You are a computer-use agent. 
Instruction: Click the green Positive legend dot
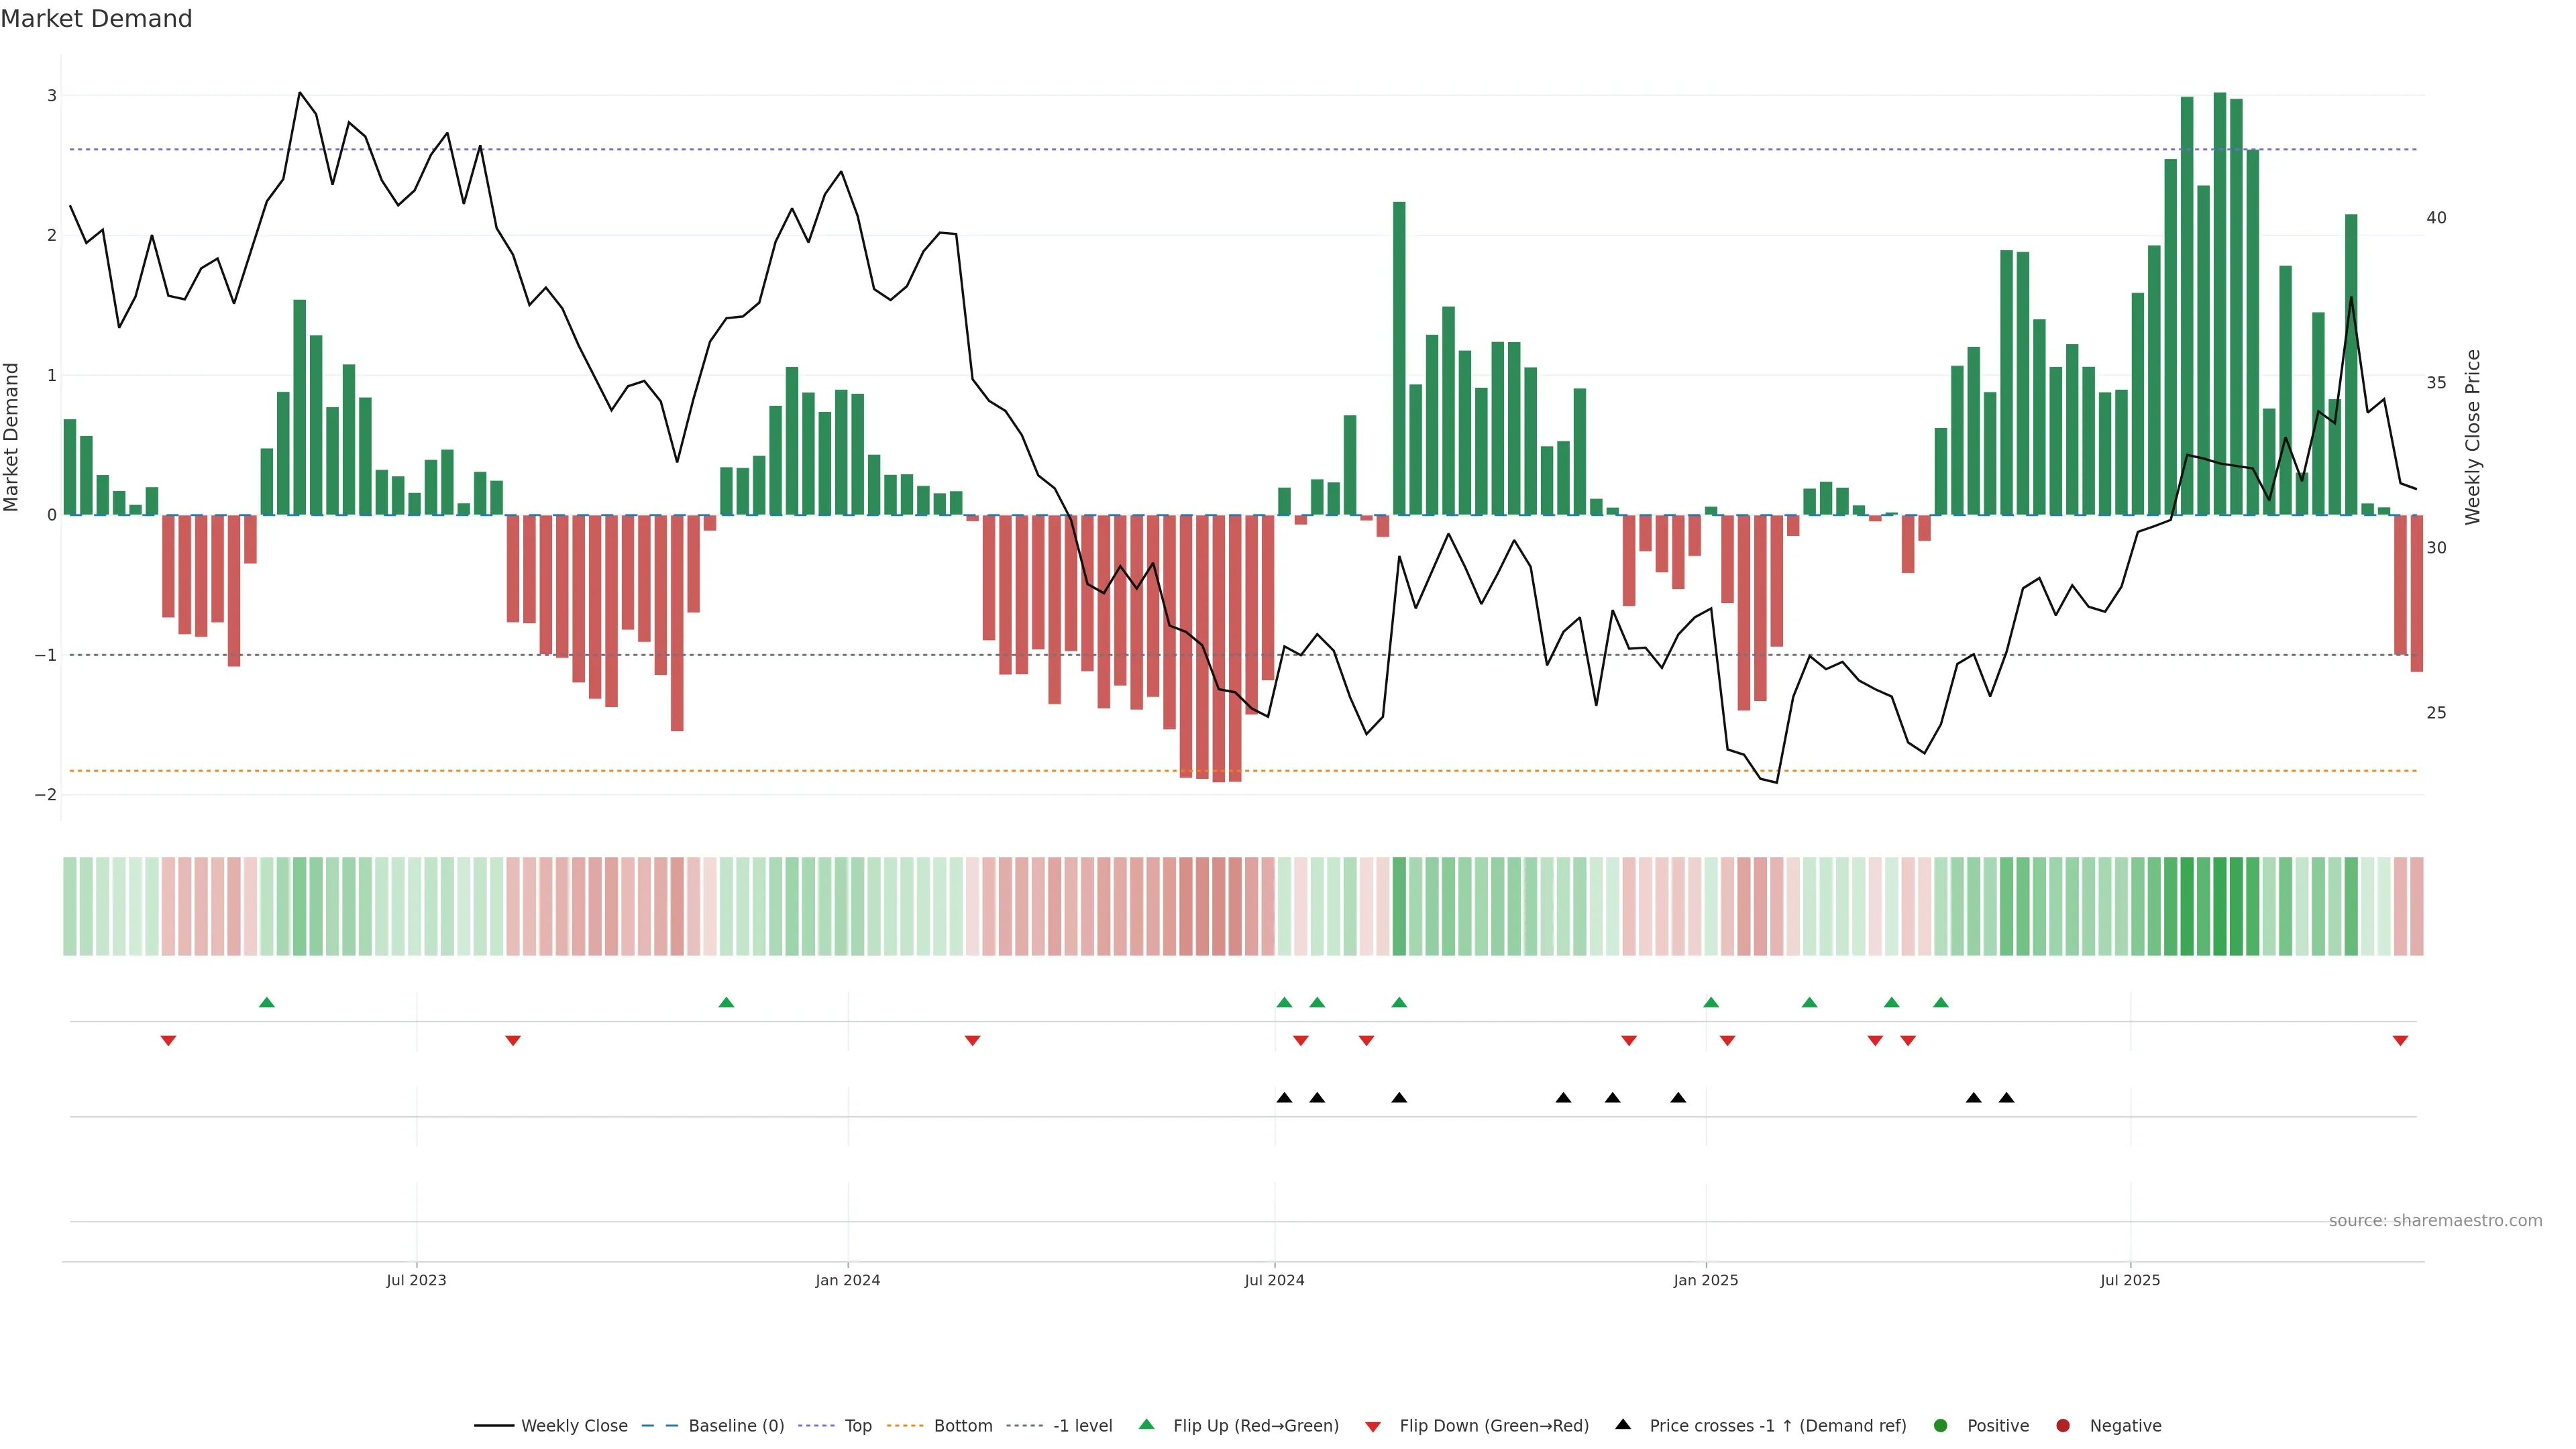tap(1941, 1425)
